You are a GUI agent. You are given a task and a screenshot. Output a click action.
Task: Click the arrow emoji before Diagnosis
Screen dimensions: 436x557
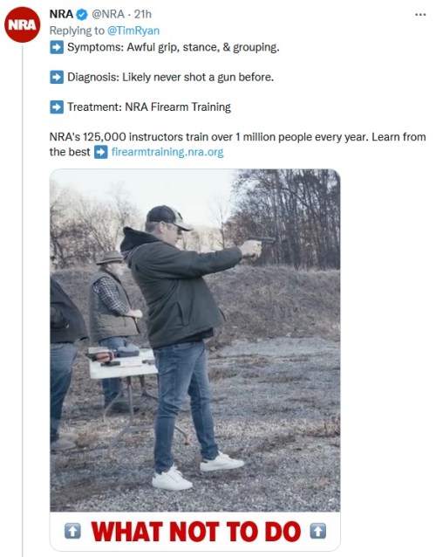(57, 77)
